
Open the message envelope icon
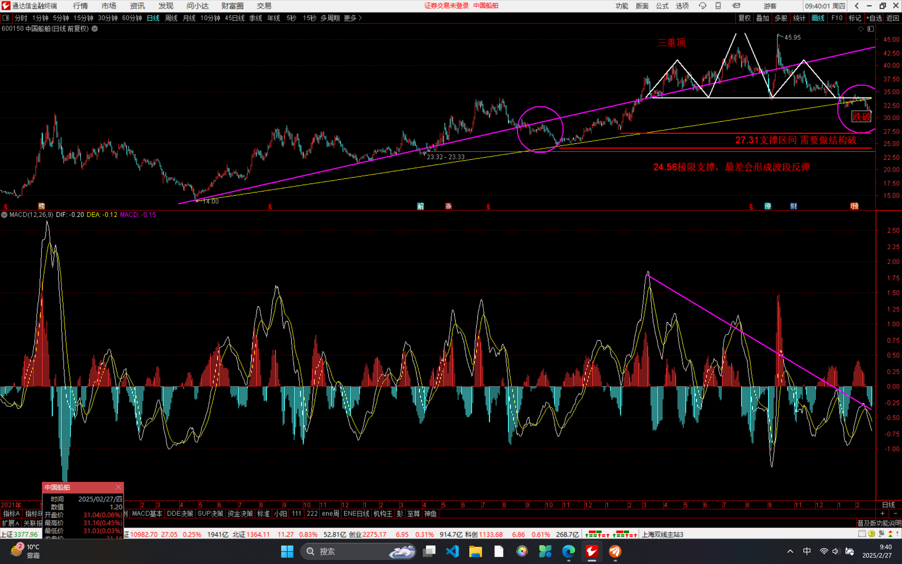[x=736, y=6]
